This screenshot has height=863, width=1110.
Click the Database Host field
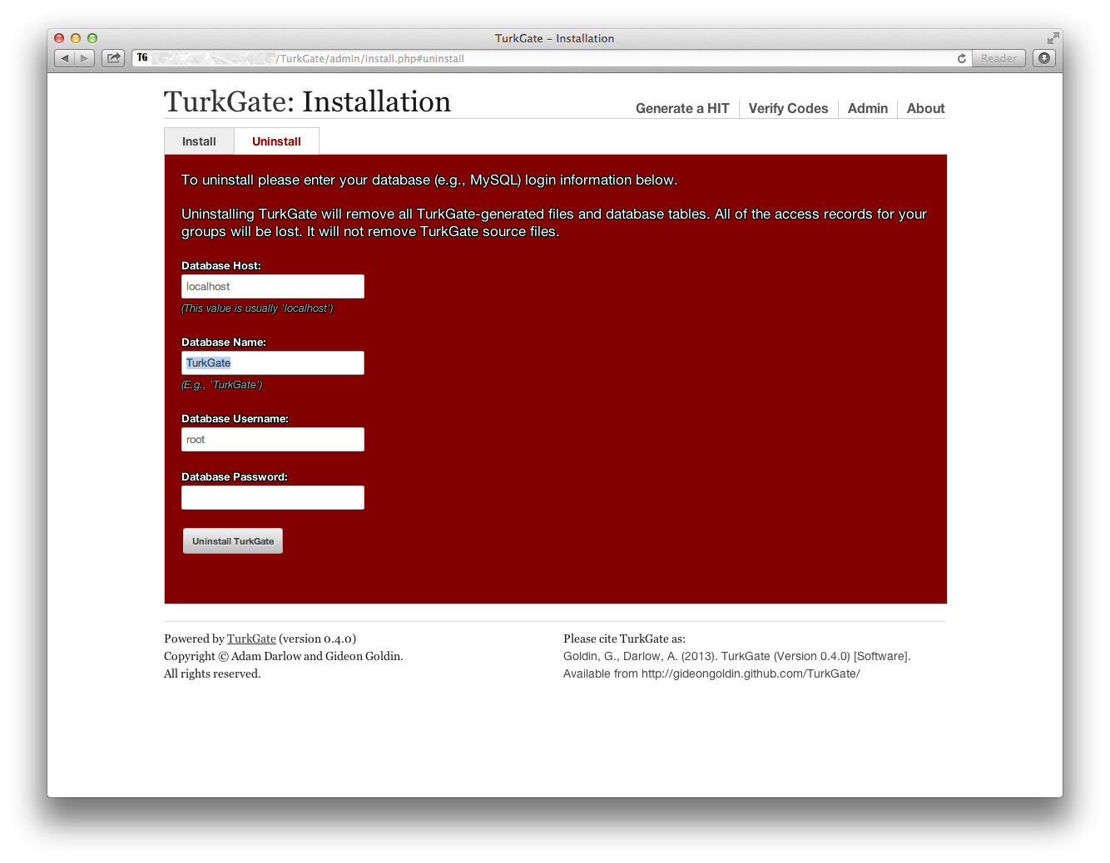(x=273, y=286)
